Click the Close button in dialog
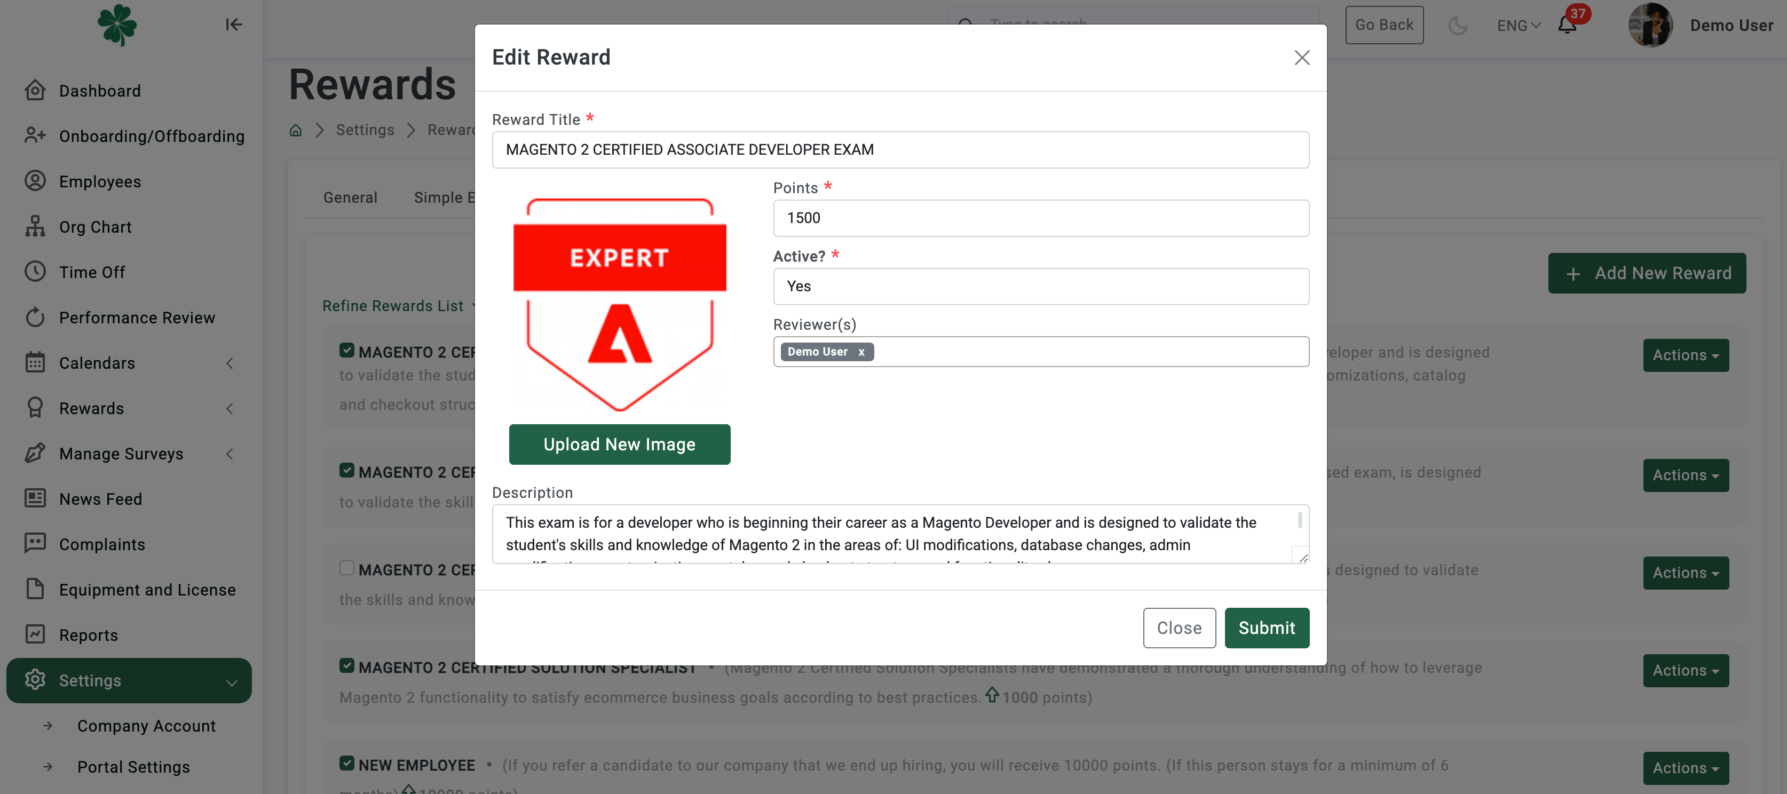The width and height of the screenshot is (1787, 794). [1179, 628]
